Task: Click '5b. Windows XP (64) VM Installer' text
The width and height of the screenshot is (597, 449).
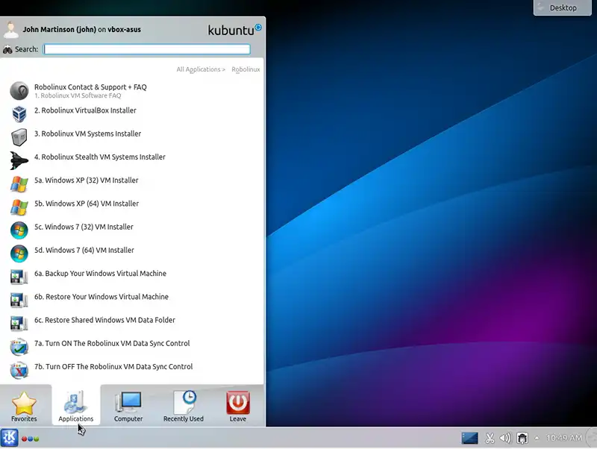Action: [87, 204]
